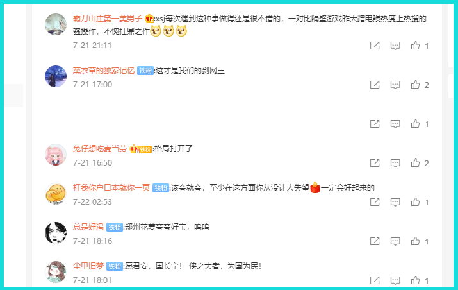Repost the comment posted 7-21 21:11
458x290 pixels.
click(x=375, y=46)
